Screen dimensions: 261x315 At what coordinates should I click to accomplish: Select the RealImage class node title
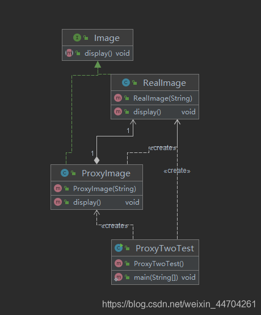point(165,83)
